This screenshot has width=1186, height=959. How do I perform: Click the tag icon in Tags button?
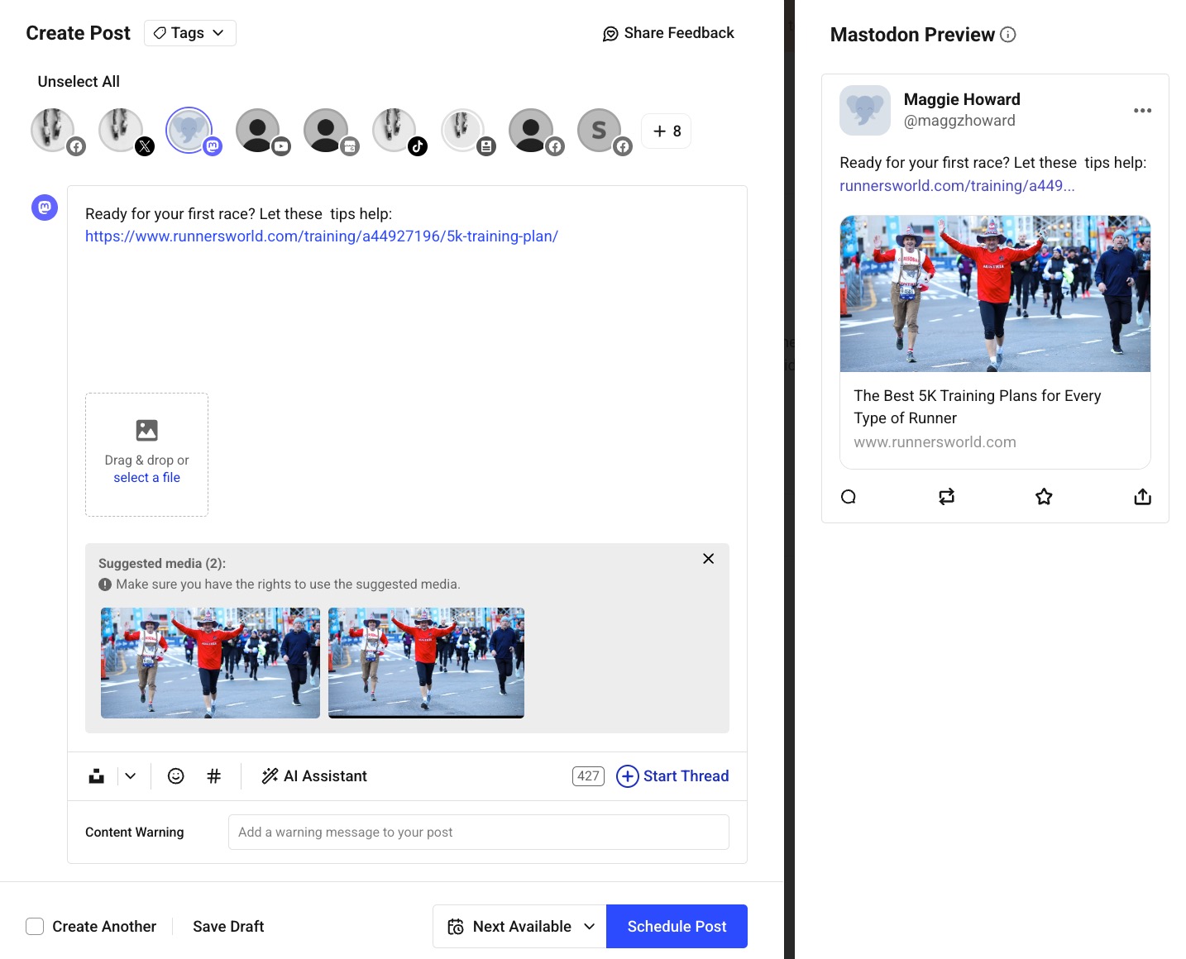(x=160, y=33)
